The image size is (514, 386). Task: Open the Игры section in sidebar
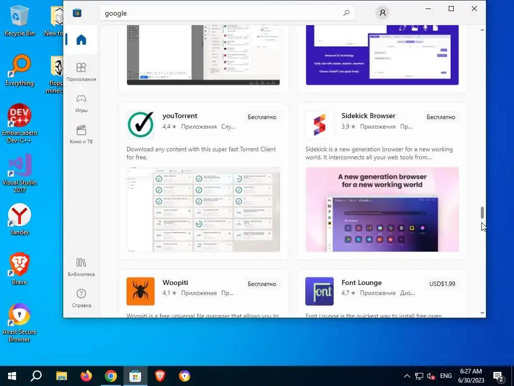[81, 104]
